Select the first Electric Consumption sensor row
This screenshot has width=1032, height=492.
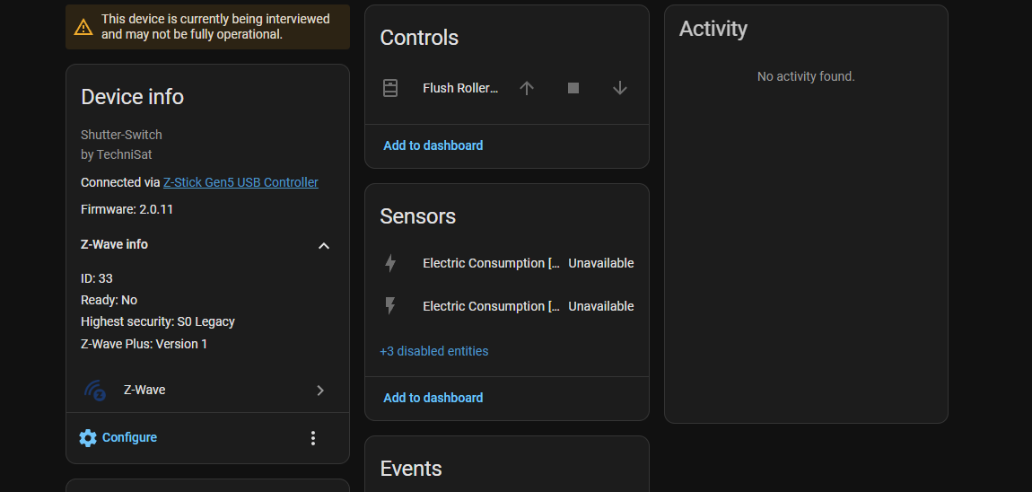pos(491,263)
